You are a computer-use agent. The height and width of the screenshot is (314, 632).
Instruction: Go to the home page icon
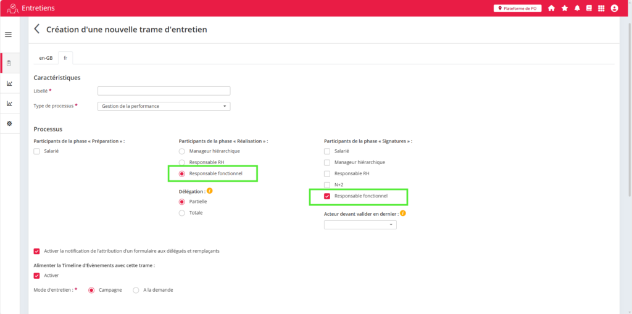pos(551,8)
